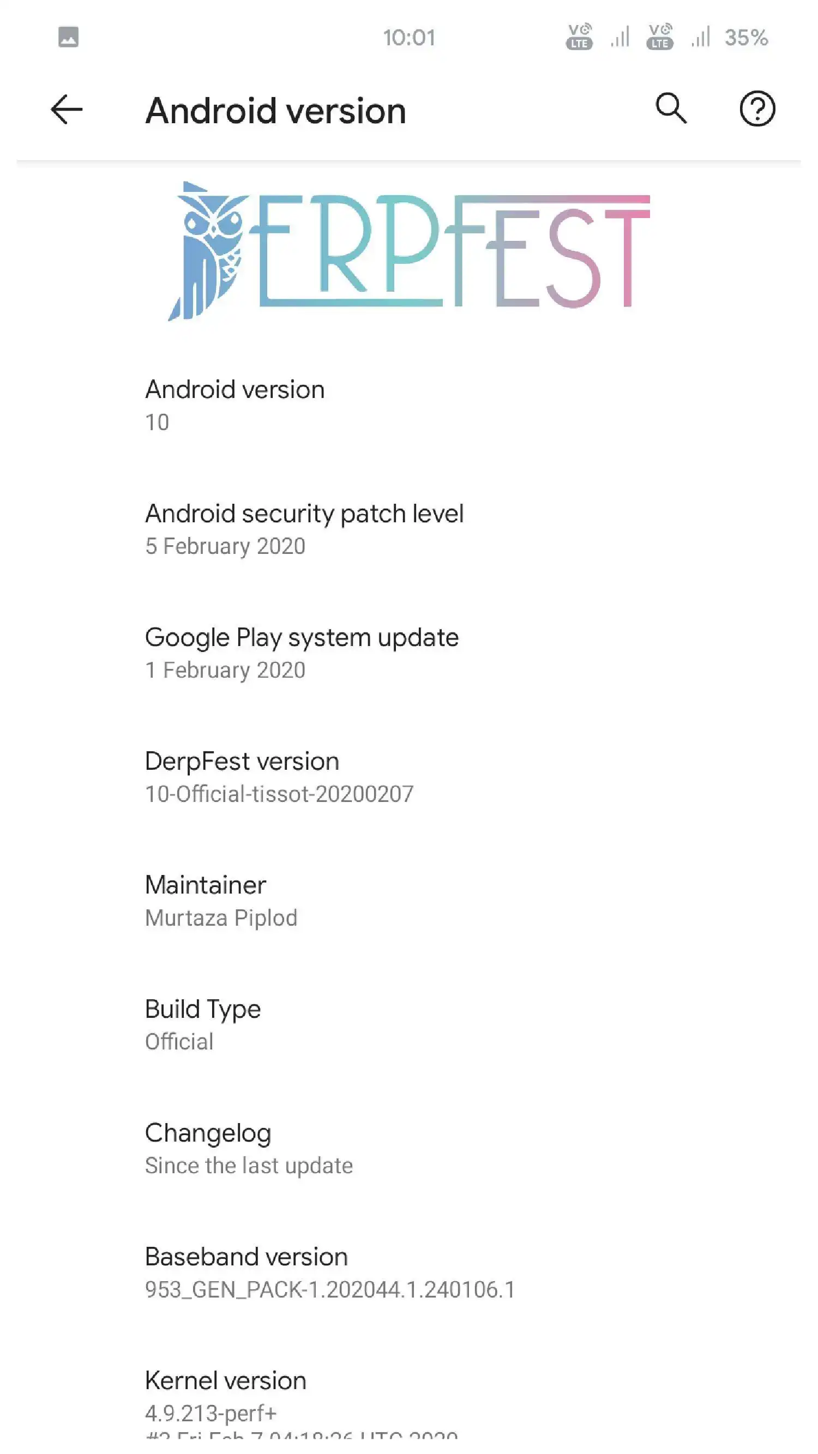Tap the first SIM signal bars icon
Image resolution: width=818 pixels, height=1454 pixels.
[620, 38]
